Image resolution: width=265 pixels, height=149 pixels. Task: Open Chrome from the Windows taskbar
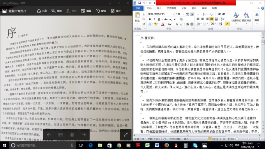point(119,145)
